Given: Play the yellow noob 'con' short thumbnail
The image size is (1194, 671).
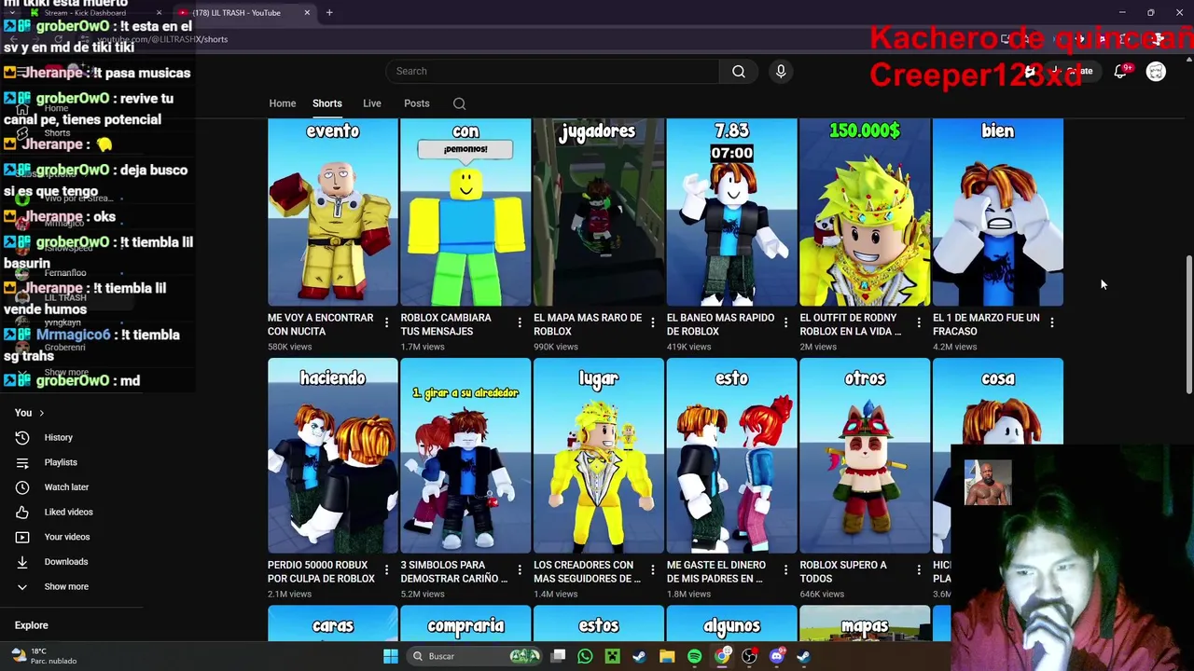Looking at the screenshot, I should click(465, 212).
